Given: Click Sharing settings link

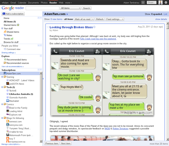Looking at the screenshot, I should pyautogui.click(x=9, y=53).
